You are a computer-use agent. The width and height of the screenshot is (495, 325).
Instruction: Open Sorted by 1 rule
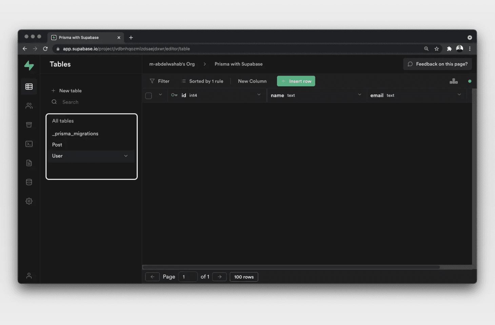[202, 81]
